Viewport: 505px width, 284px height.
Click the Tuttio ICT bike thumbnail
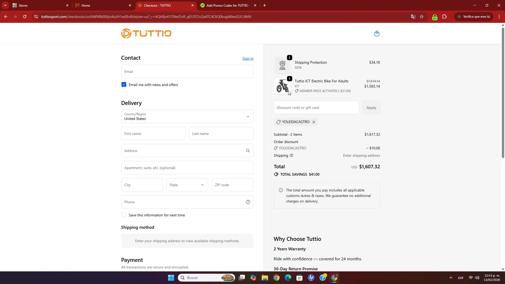tap(282, 86)
